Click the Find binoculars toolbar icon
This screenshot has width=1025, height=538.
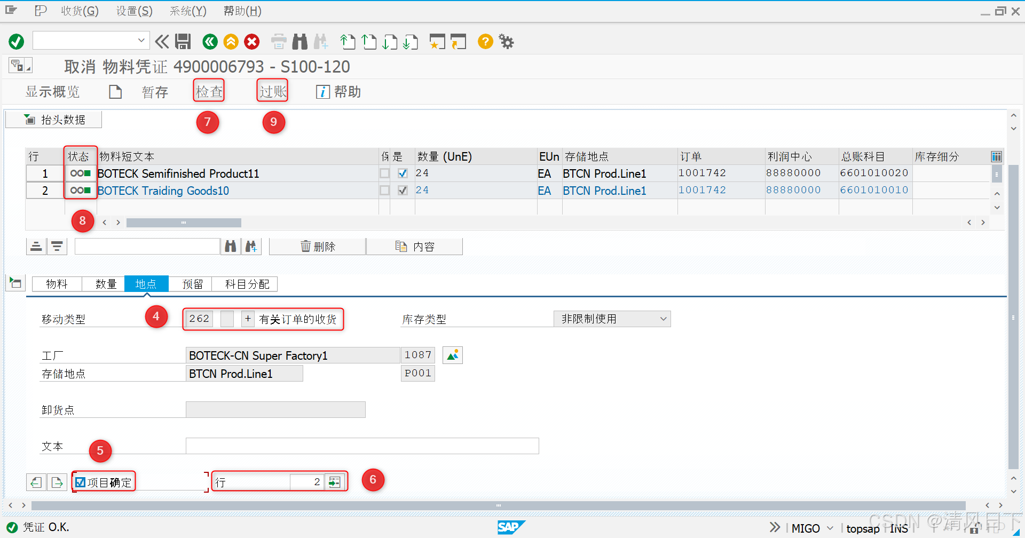point(300,41)
